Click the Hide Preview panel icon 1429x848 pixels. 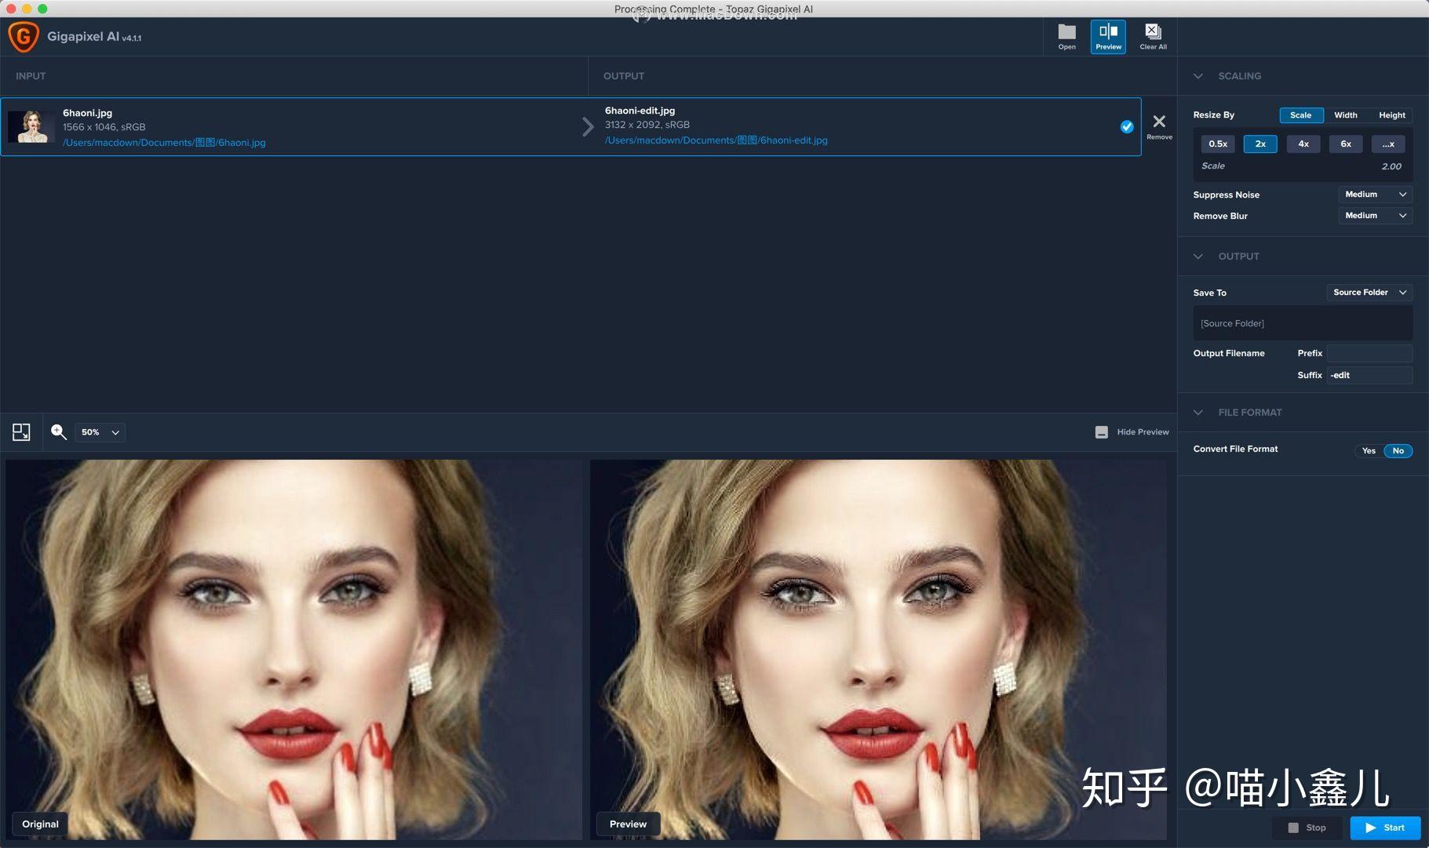[x=1103, y=431]
